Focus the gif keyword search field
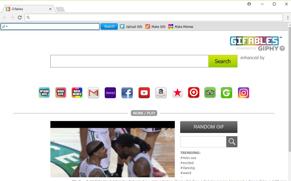 tap(203, 142)
